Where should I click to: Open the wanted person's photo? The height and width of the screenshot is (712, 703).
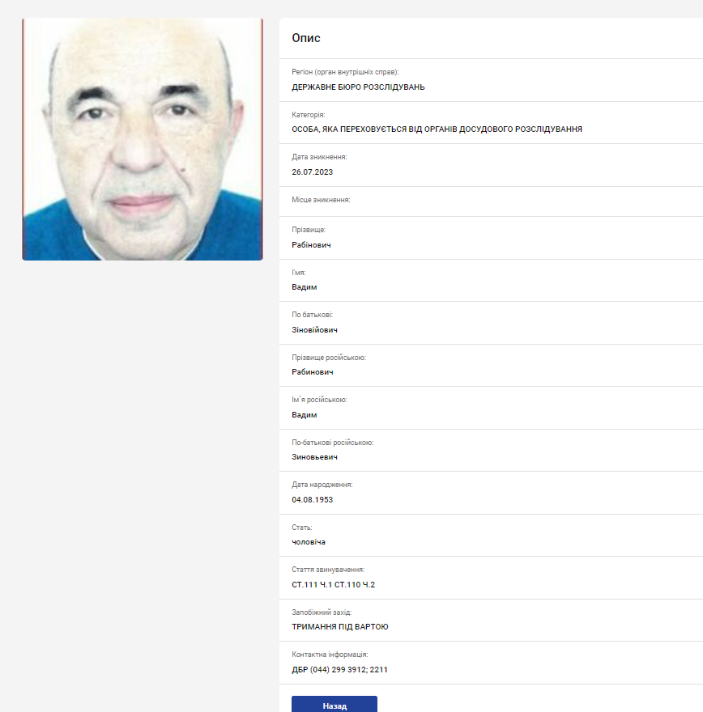143,139
